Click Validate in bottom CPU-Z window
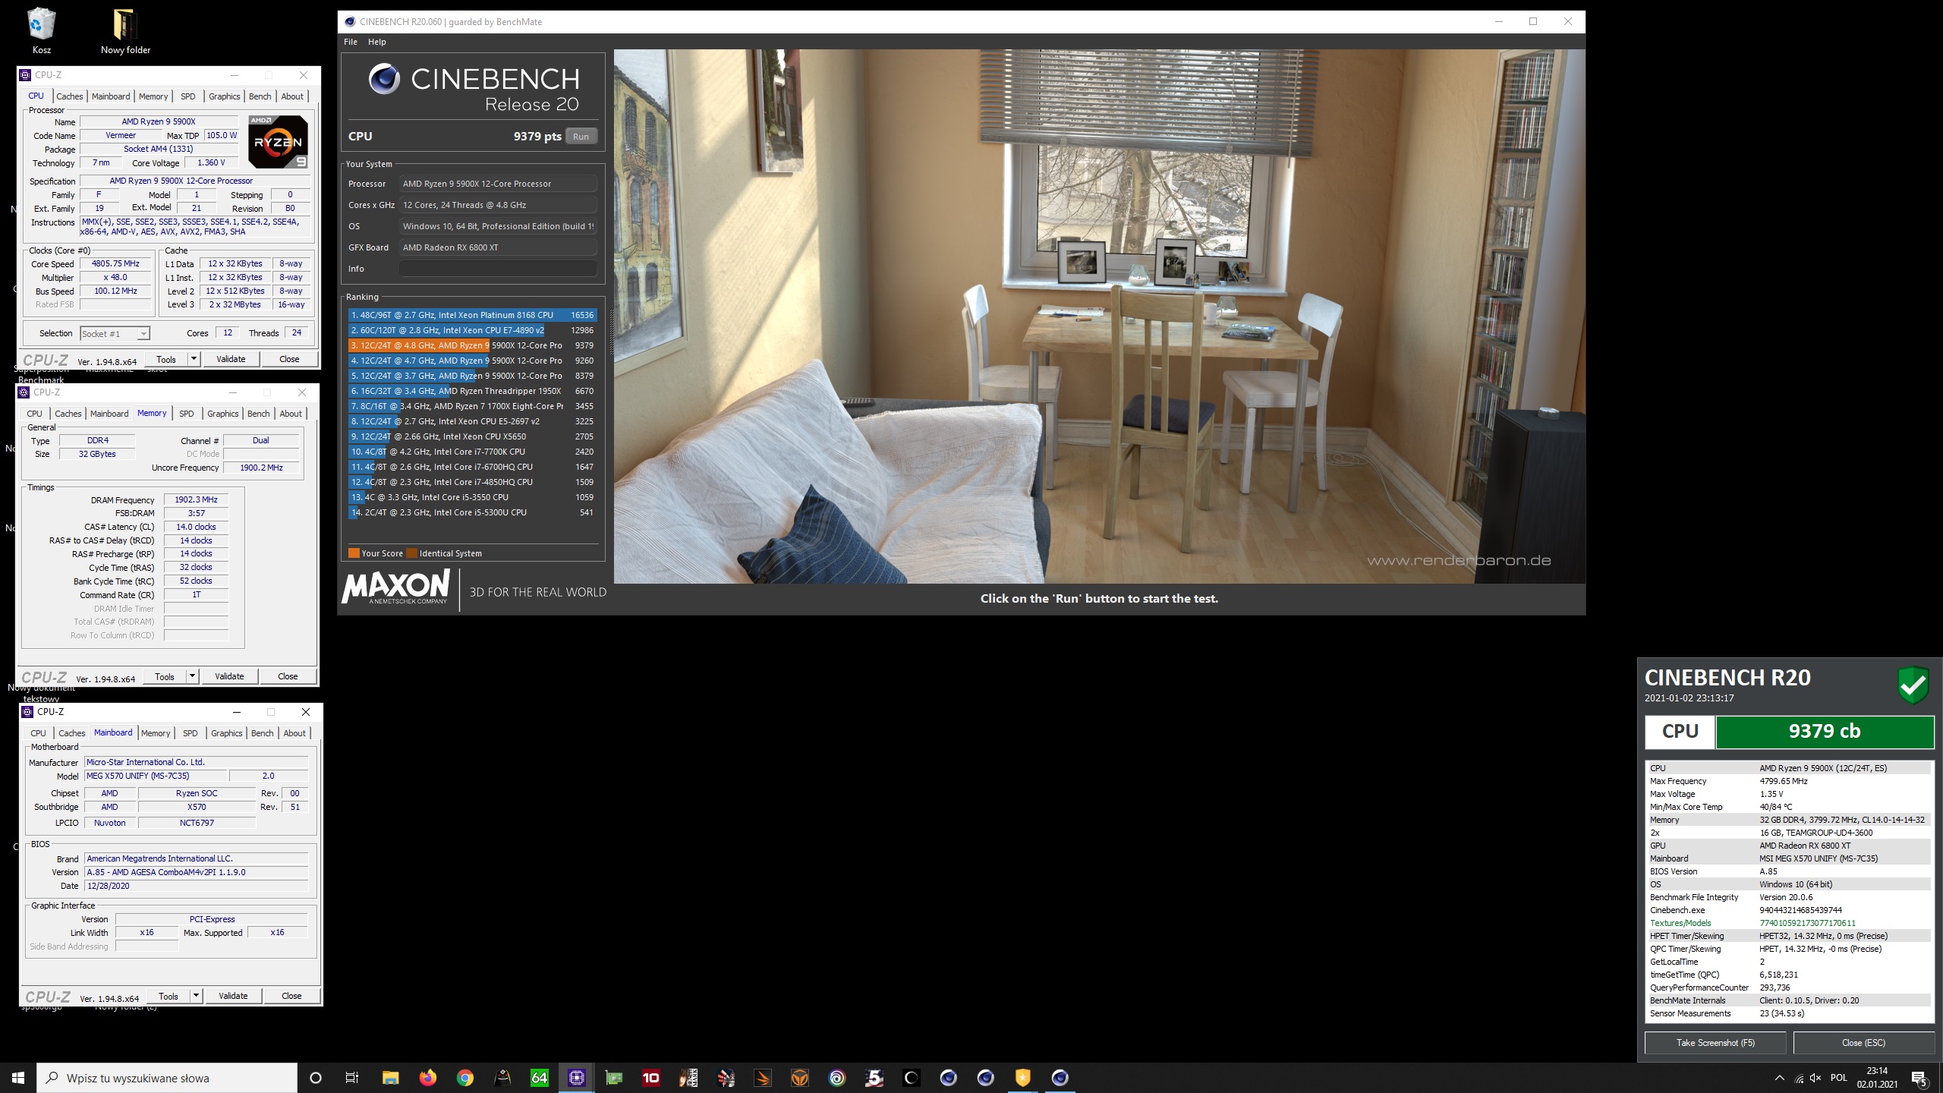Image resolution: width=1943 pixels, height=1093 pixels. 233,996
